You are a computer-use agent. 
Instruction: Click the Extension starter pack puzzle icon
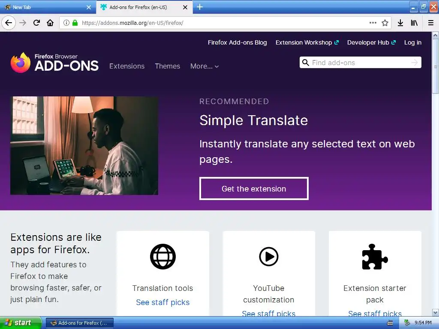click(x=375, y=257)
